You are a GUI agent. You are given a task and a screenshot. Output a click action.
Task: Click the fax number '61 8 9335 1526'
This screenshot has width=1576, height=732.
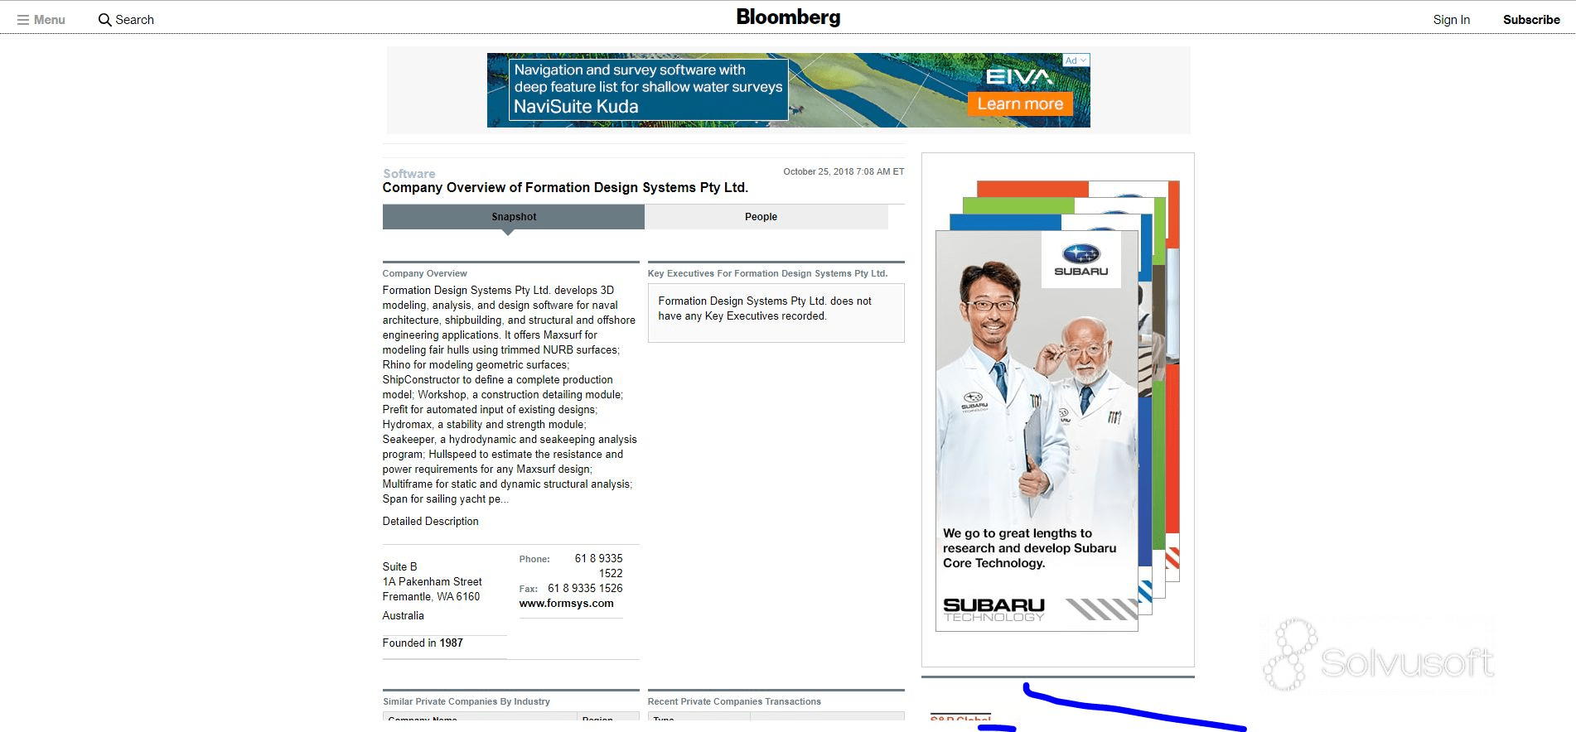(x=585, y=589)
